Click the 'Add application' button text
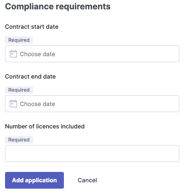 point(34,180)
